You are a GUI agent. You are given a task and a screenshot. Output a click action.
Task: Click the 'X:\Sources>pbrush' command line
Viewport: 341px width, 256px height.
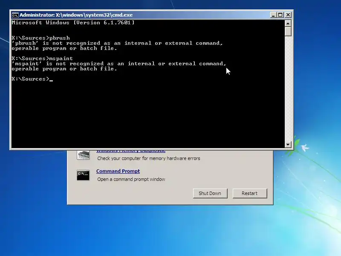(40, 38)
